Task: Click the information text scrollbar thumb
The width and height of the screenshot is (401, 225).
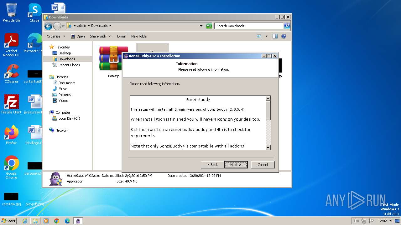Action: click(268, 111)
